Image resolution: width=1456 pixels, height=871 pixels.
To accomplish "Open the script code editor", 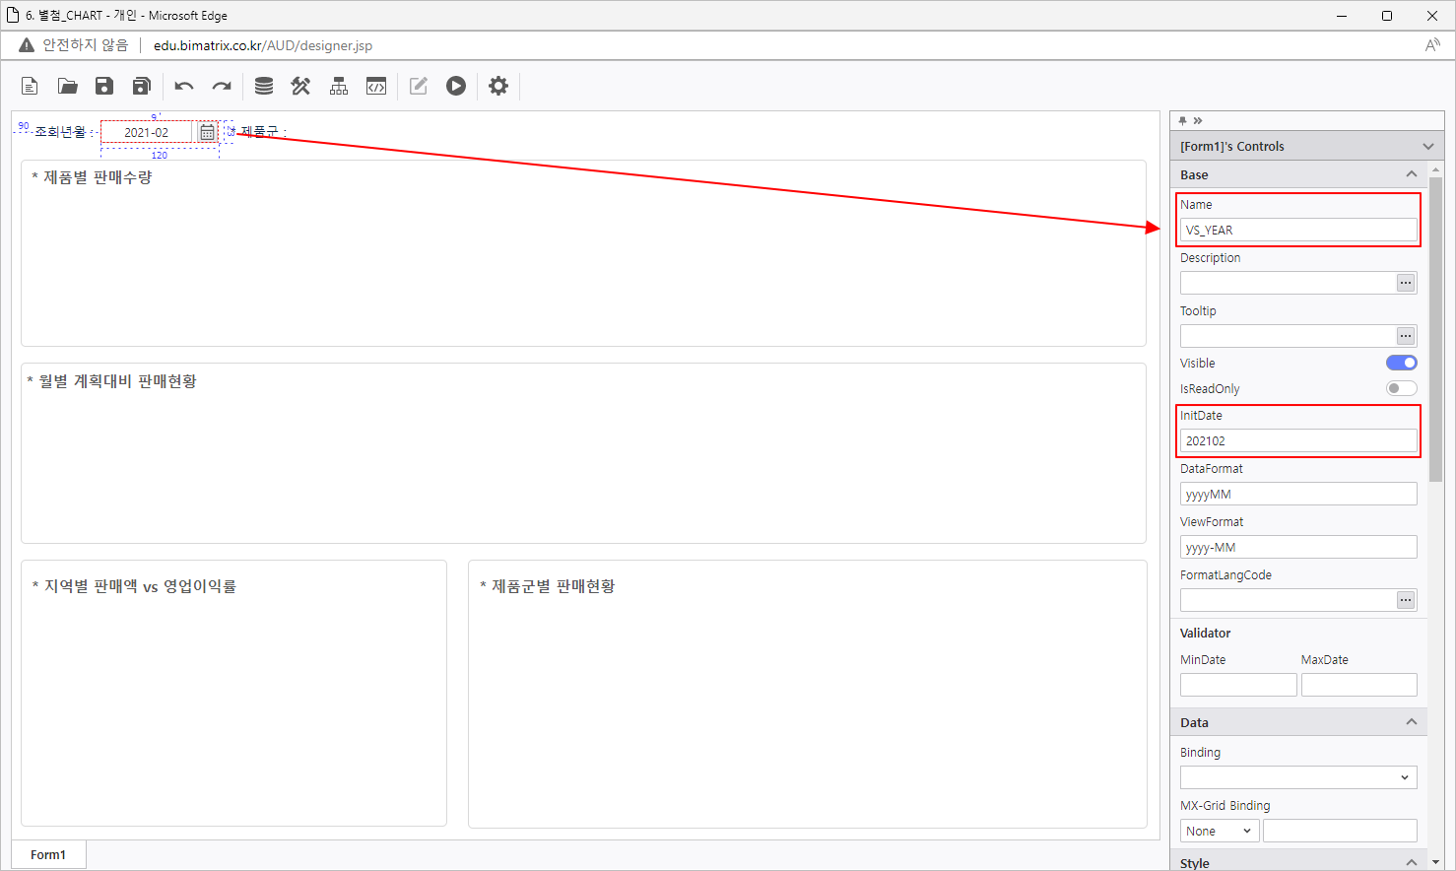I will (376, 86).
